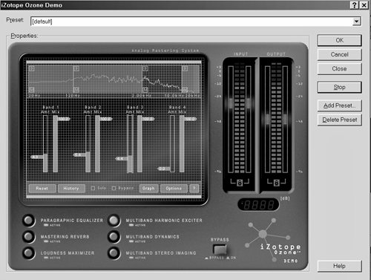371x280 pixels.
Task: Expand the Preset dropdown arrow
Action: (x=356, y=22)
